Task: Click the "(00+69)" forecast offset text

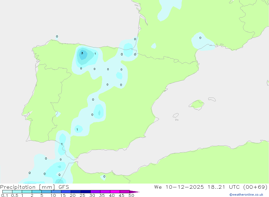Action: pos(256,187)
